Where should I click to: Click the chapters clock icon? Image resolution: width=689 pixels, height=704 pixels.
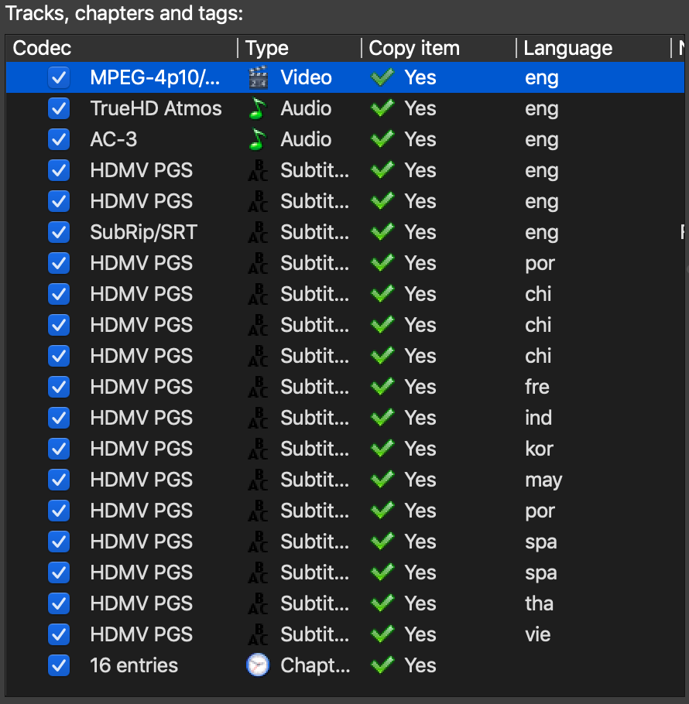(258, 665)
